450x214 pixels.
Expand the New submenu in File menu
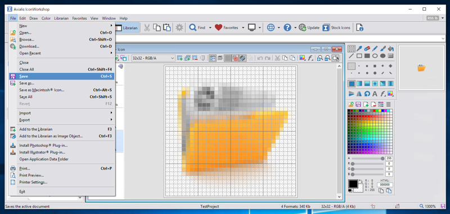pyautogui.click(x=62, y=26)
